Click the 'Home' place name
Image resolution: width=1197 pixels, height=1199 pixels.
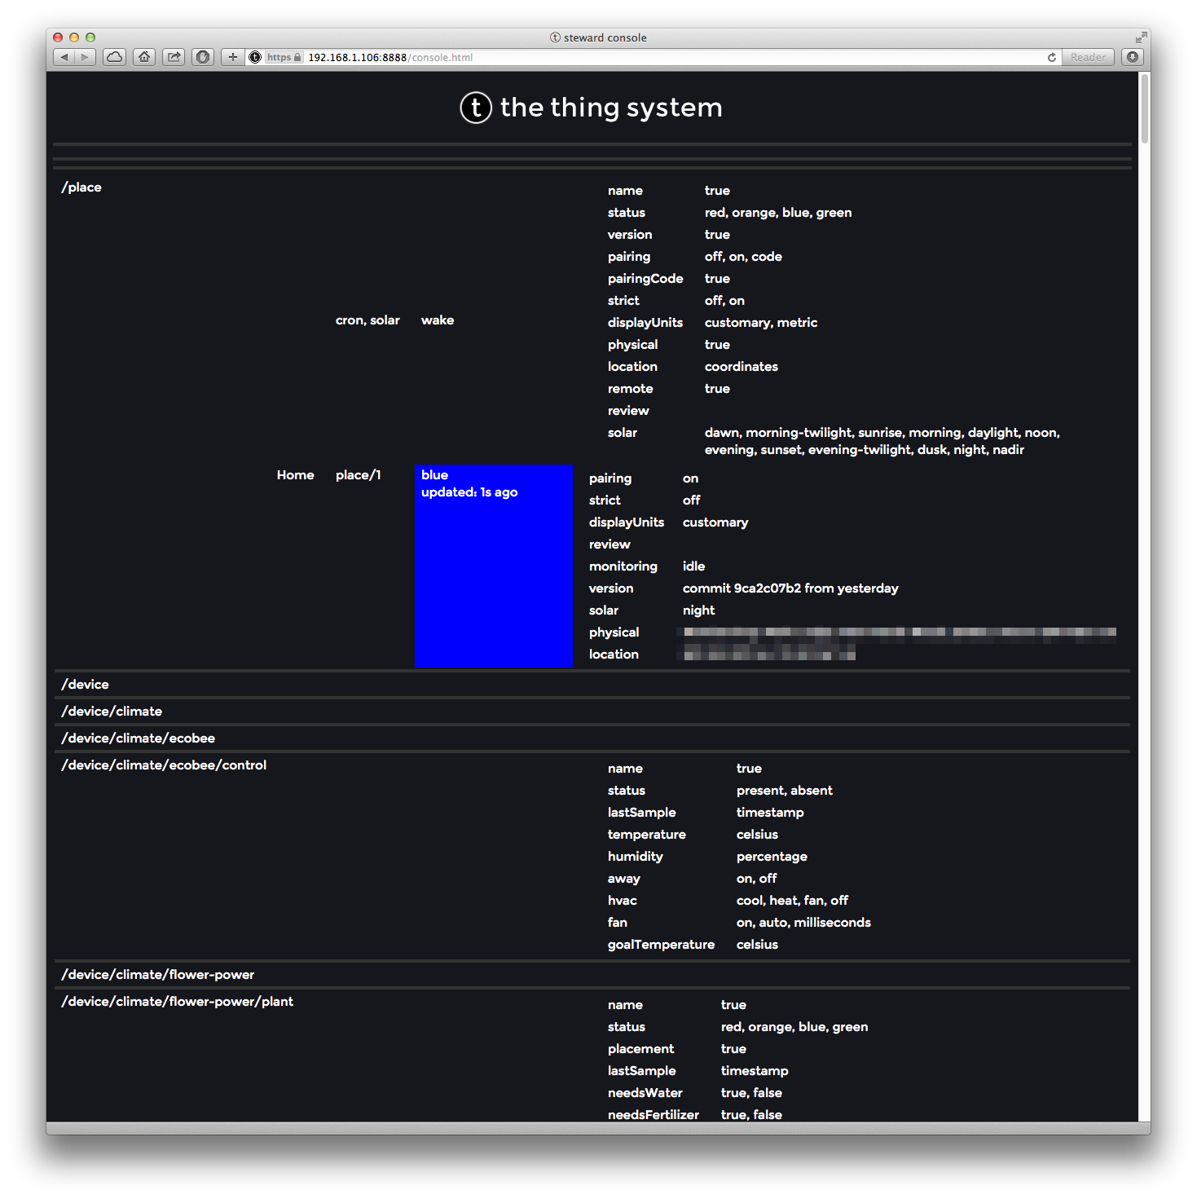click(295, 475)
